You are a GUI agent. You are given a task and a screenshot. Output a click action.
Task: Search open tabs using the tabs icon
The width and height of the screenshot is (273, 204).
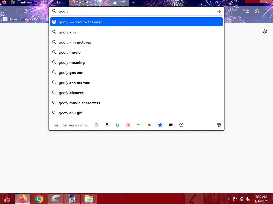pos(171,125)
